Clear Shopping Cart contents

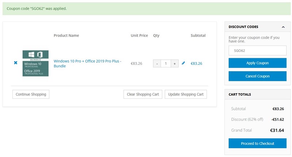[143, 94]
